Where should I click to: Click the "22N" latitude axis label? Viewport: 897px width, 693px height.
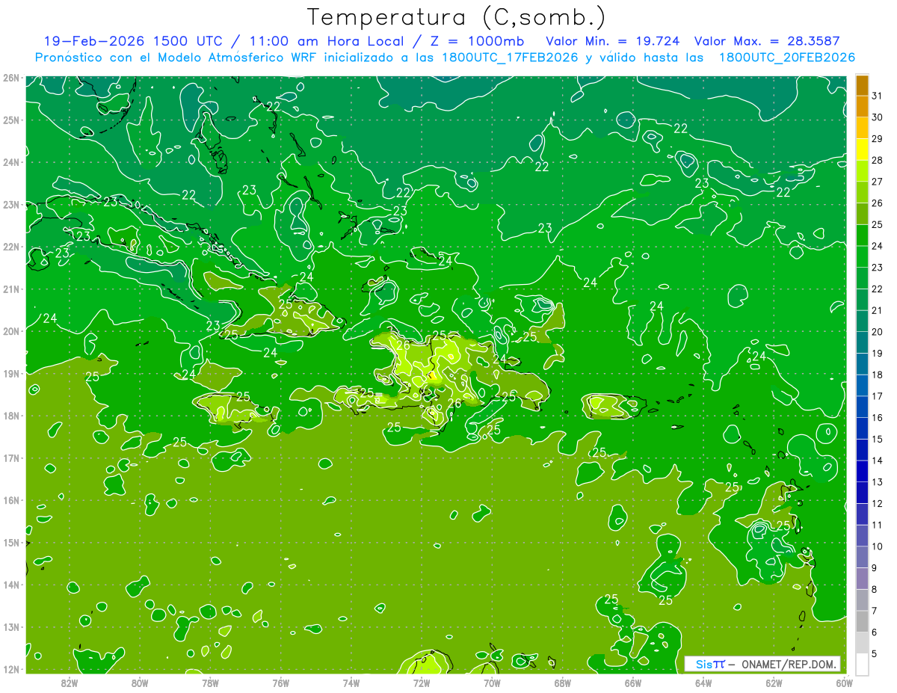pos(10,247)
